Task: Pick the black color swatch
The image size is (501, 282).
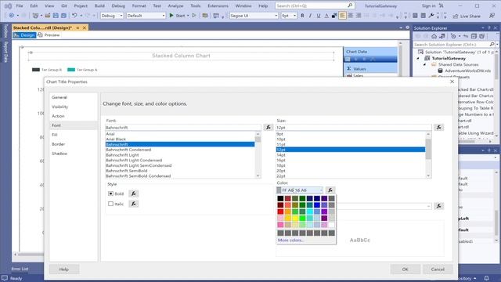Action: tap(280, 198)
